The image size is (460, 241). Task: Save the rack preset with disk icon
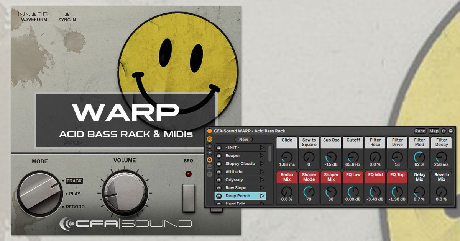coord(451,131)
